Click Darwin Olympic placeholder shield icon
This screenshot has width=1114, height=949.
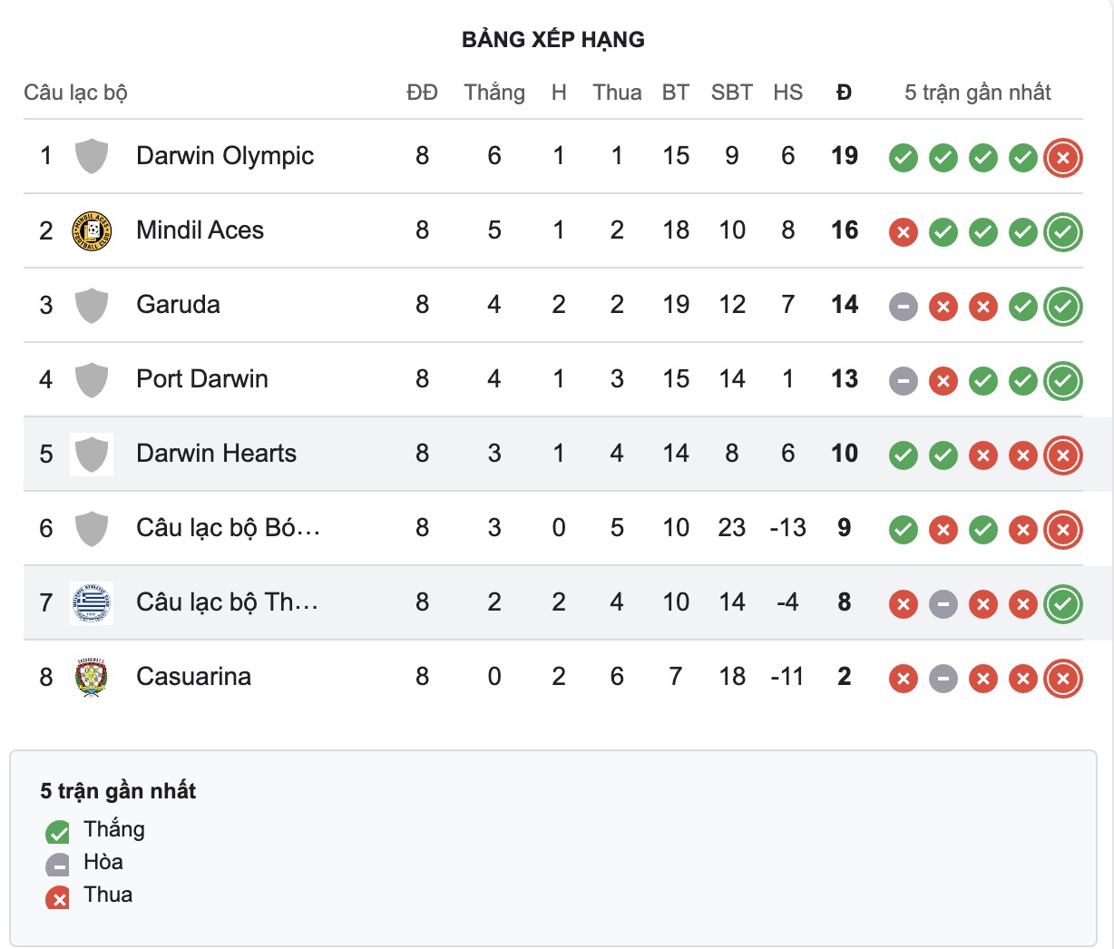click(x=92, y=156)
